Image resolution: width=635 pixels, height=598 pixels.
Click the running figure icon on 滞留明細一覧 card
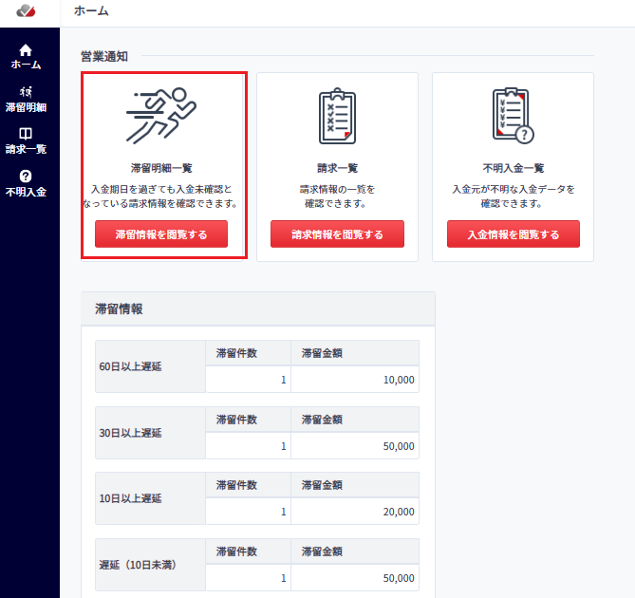coord(161,116)
